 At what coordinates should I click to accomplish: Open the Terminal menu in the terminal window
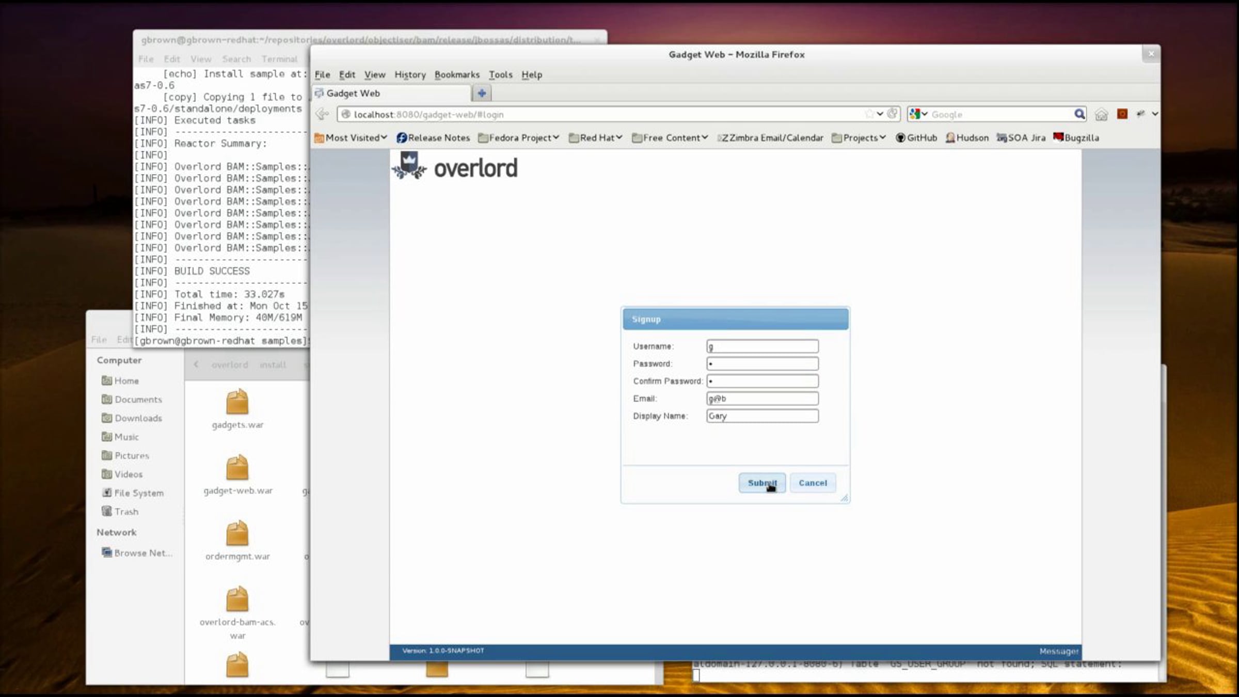coord(279,59)
